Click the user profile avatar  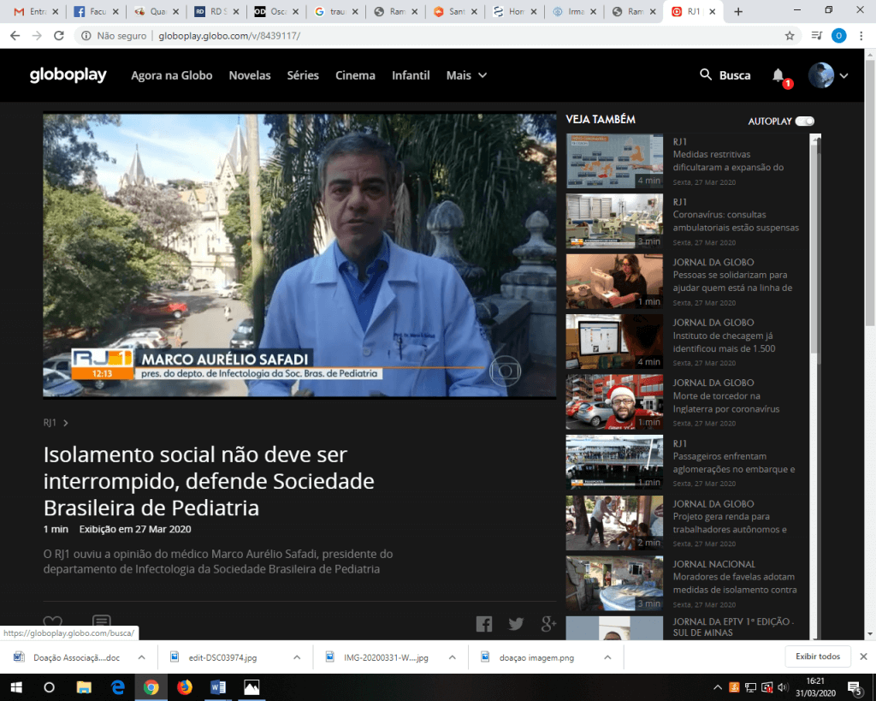coord(820,75)
